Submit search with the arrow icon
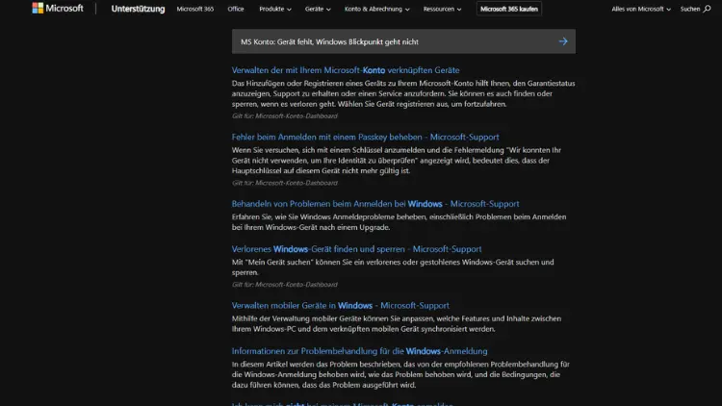The width and height of the screenshot is (722, 406). (x=563, y=41)
